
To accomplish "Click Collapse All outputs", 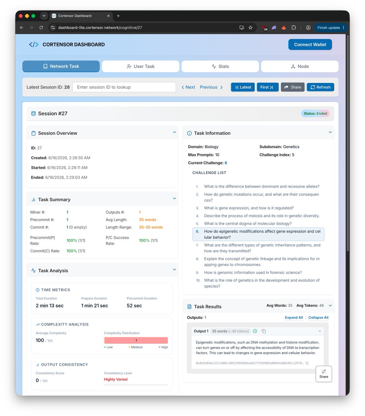I will click(x=318, y=318).
